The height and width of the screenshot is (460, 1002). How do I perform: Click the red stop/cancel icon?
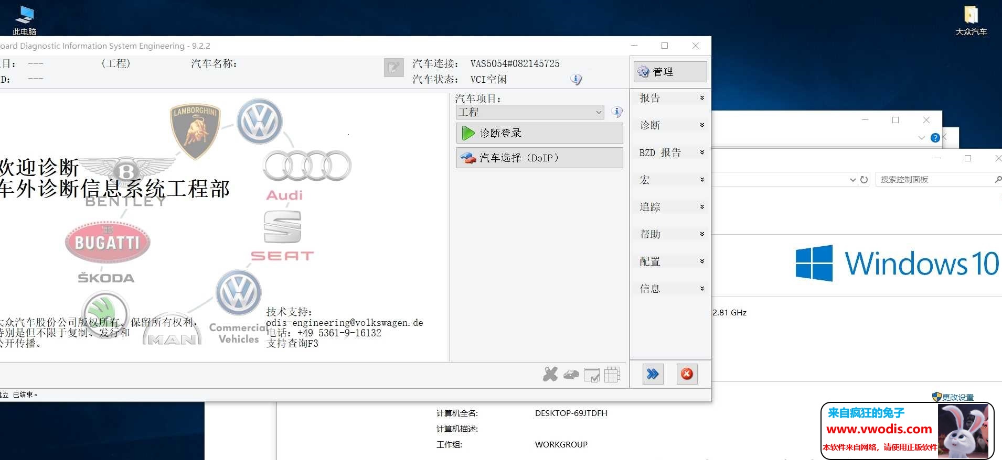click(687, 374)
